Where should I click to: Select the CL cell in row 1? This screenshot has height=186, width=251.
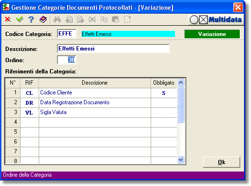(x=29, y=93)
